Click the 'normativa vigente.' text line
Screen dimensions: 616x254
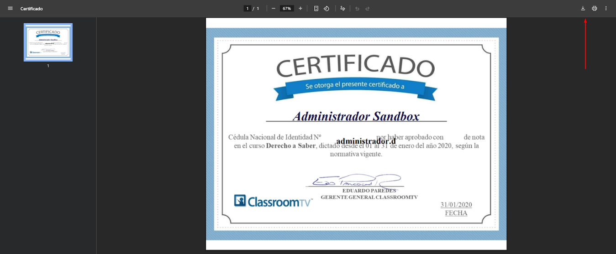click(356, 154)
